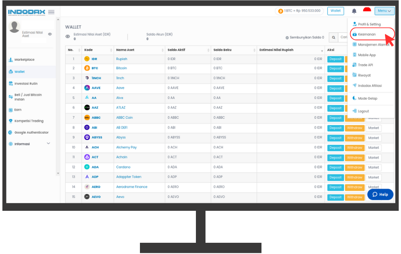Click the ACT Achain coin icon

point(87,157)
